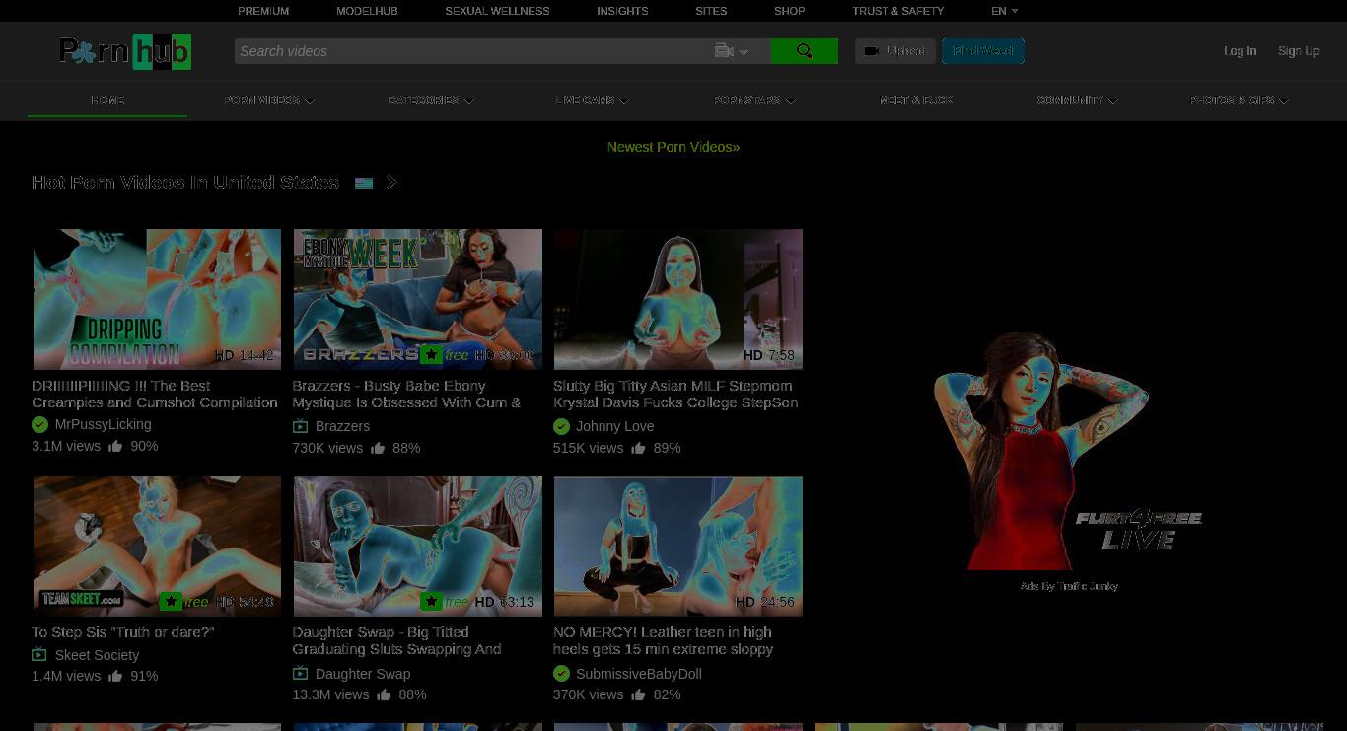
Task: Open the Brazzers channel link
Action: (342, 426)
